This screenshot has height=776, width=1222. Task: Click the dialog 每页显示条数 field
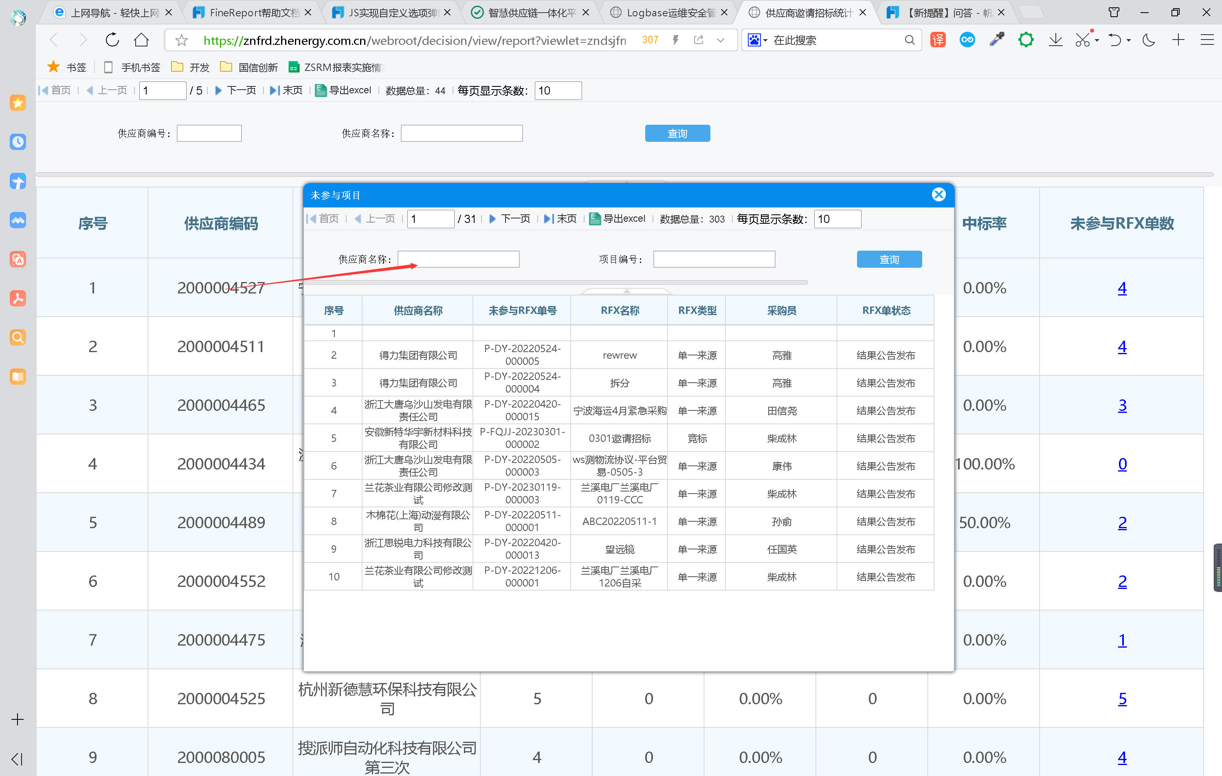(x=837, y=219)
